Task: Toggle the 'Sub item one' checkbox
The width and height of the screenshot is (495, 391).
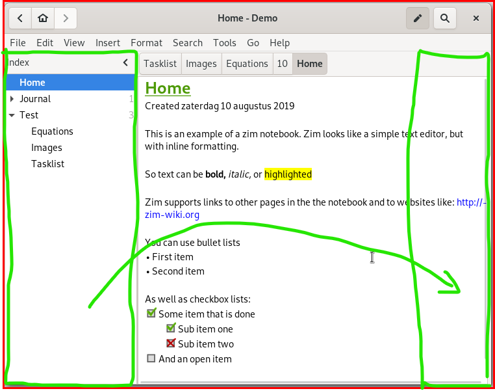Action: 171,328
